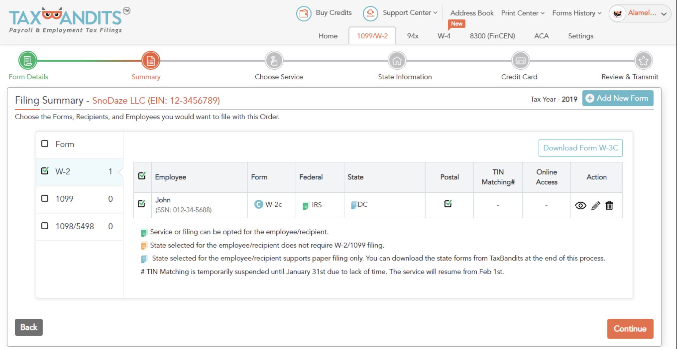Switch to the 94x tab

pos(412,36)
